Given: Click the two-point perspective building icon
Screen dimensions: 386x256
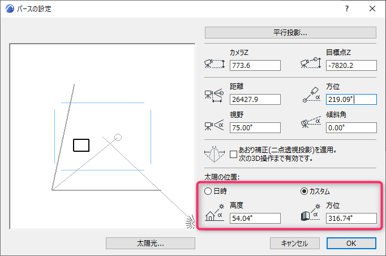Looking at the screenshot, I should (x=215, y=154).
